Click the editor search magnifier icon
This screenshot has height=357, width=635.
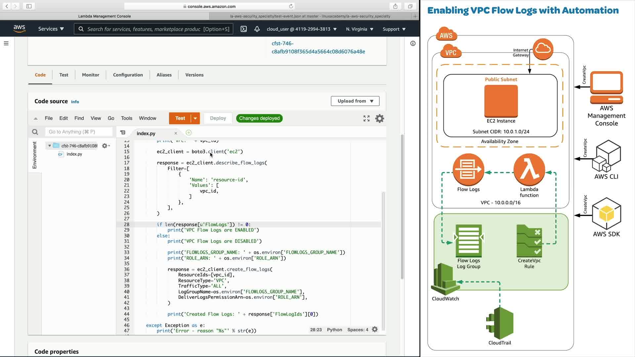pyautogui.click(x=35, y=132)
